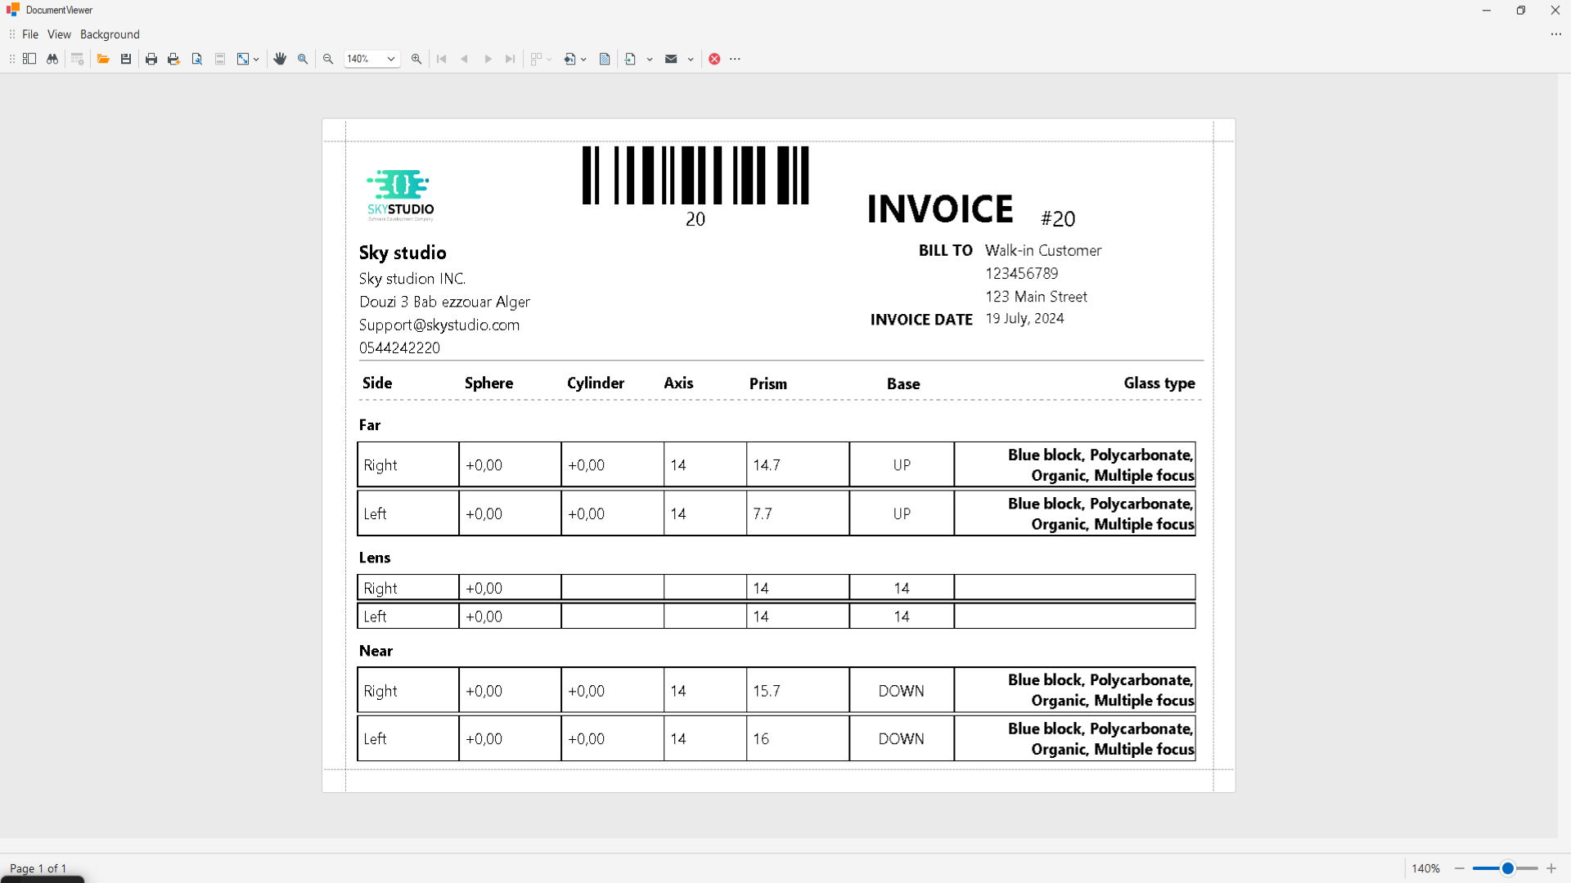Screen dimensions: 1571x883
Task: Open the File menu
Action: [30, 34]
